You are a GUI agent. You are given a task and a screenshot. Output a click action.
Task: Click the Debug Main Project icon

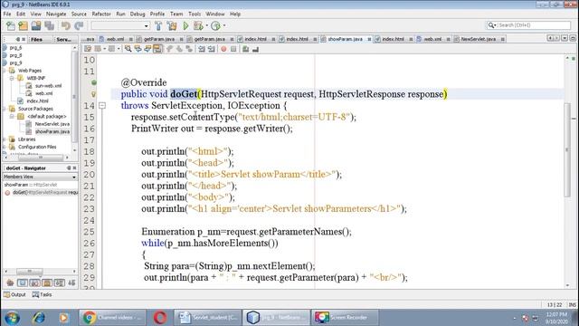point(198,26)
